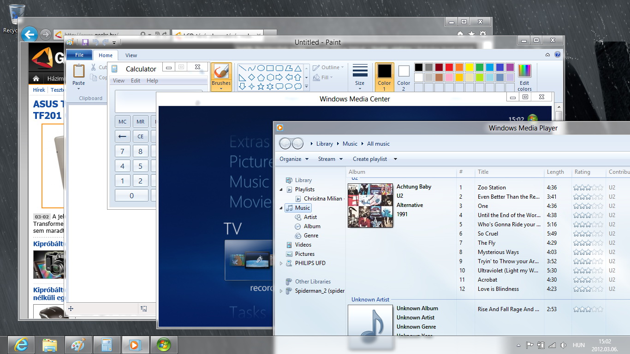Expand the shapes gallery More arrow in Paint

(307, 86)
